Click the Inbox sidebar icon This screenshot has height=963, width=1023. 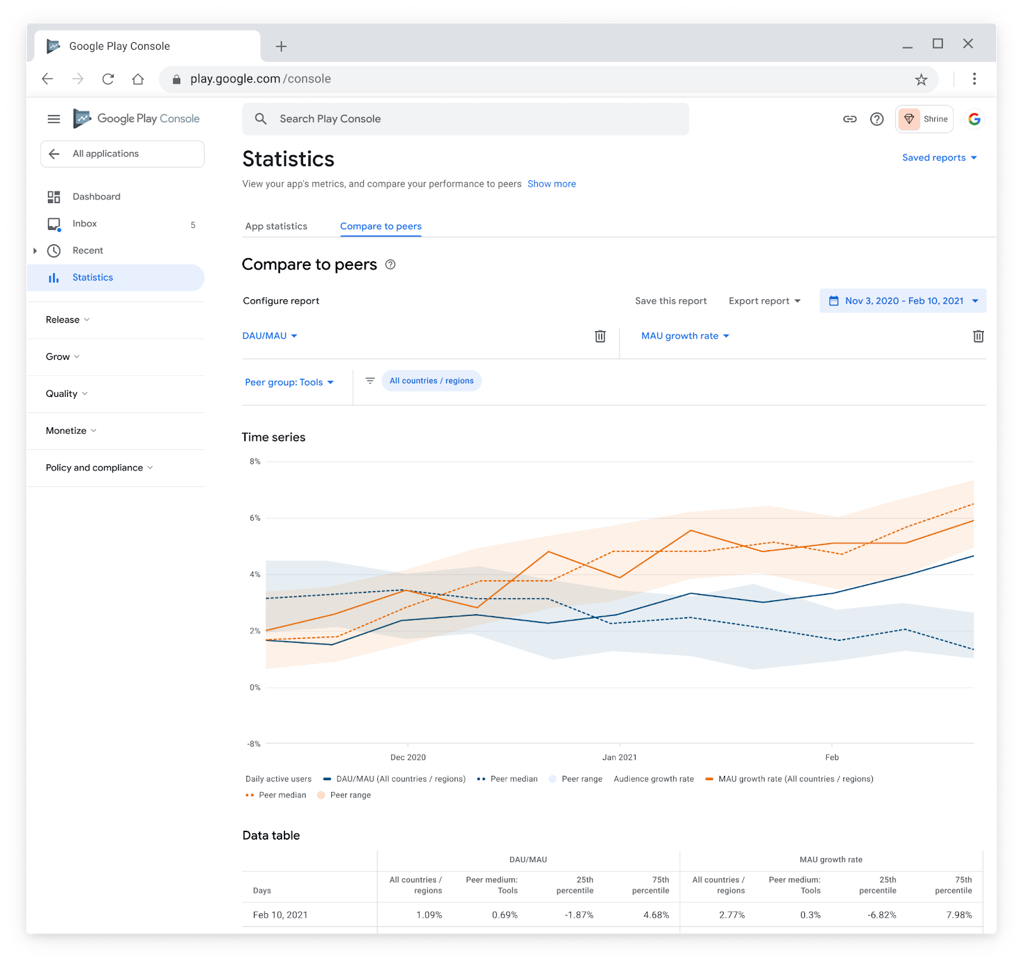54,224
